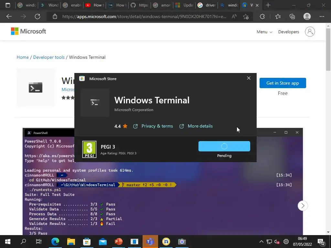
Task: Open the Favorites list icon
Action: tap(278, 16)
